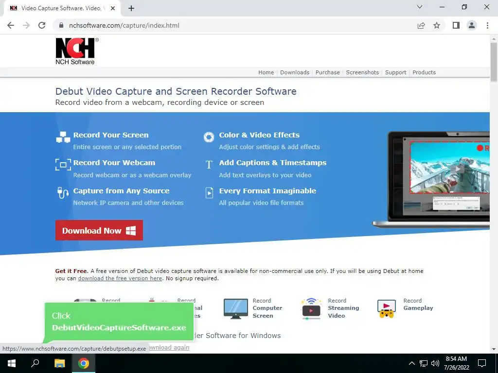498x373 pixels.
Task: Click the Capture from Any Source icon
Action: pyautogui.click(x=63, y=192)
